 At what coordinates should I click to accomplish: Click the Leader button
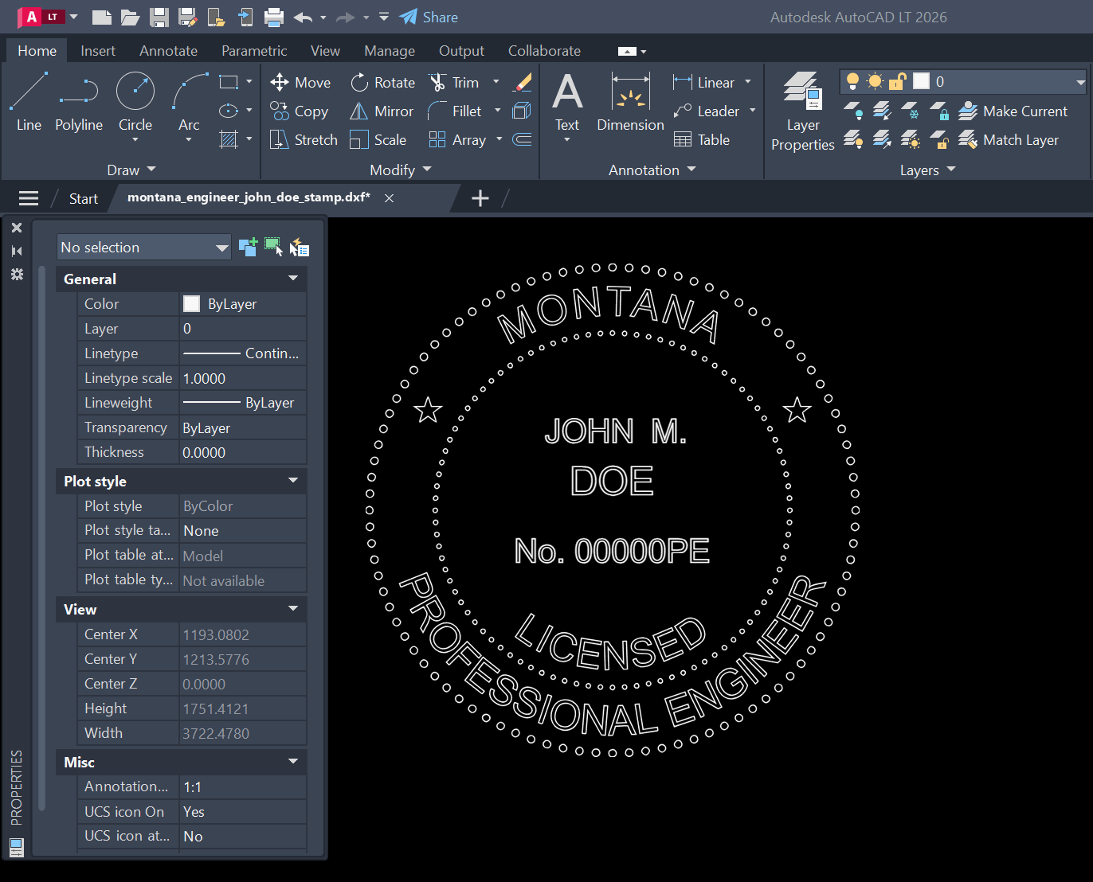pos(707,111)
